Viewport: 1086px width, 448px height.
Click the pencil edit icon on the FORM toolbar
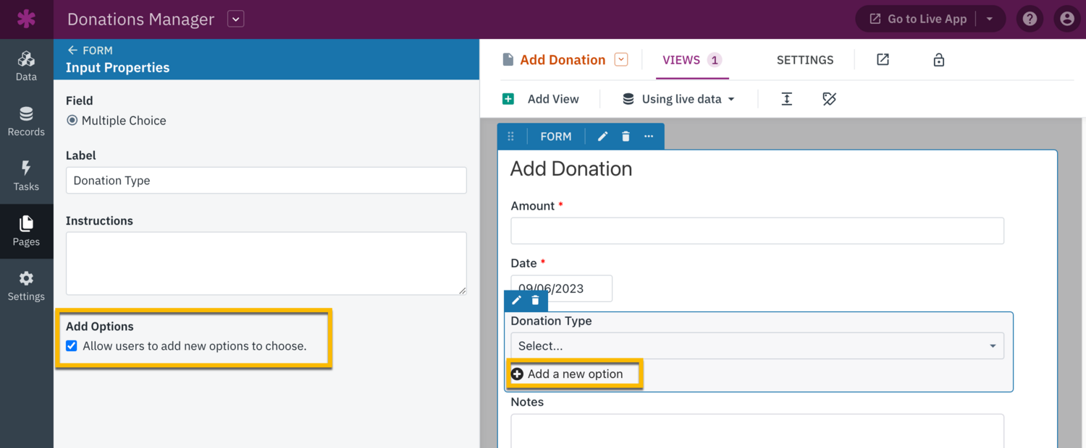click(x=602, y=137)
